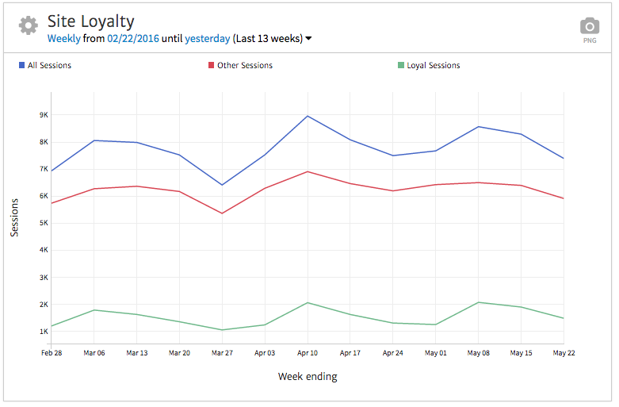This screenshot has height=407, width=619.
Task: Export chart using PNG camera icon
Action: [589, 29]
